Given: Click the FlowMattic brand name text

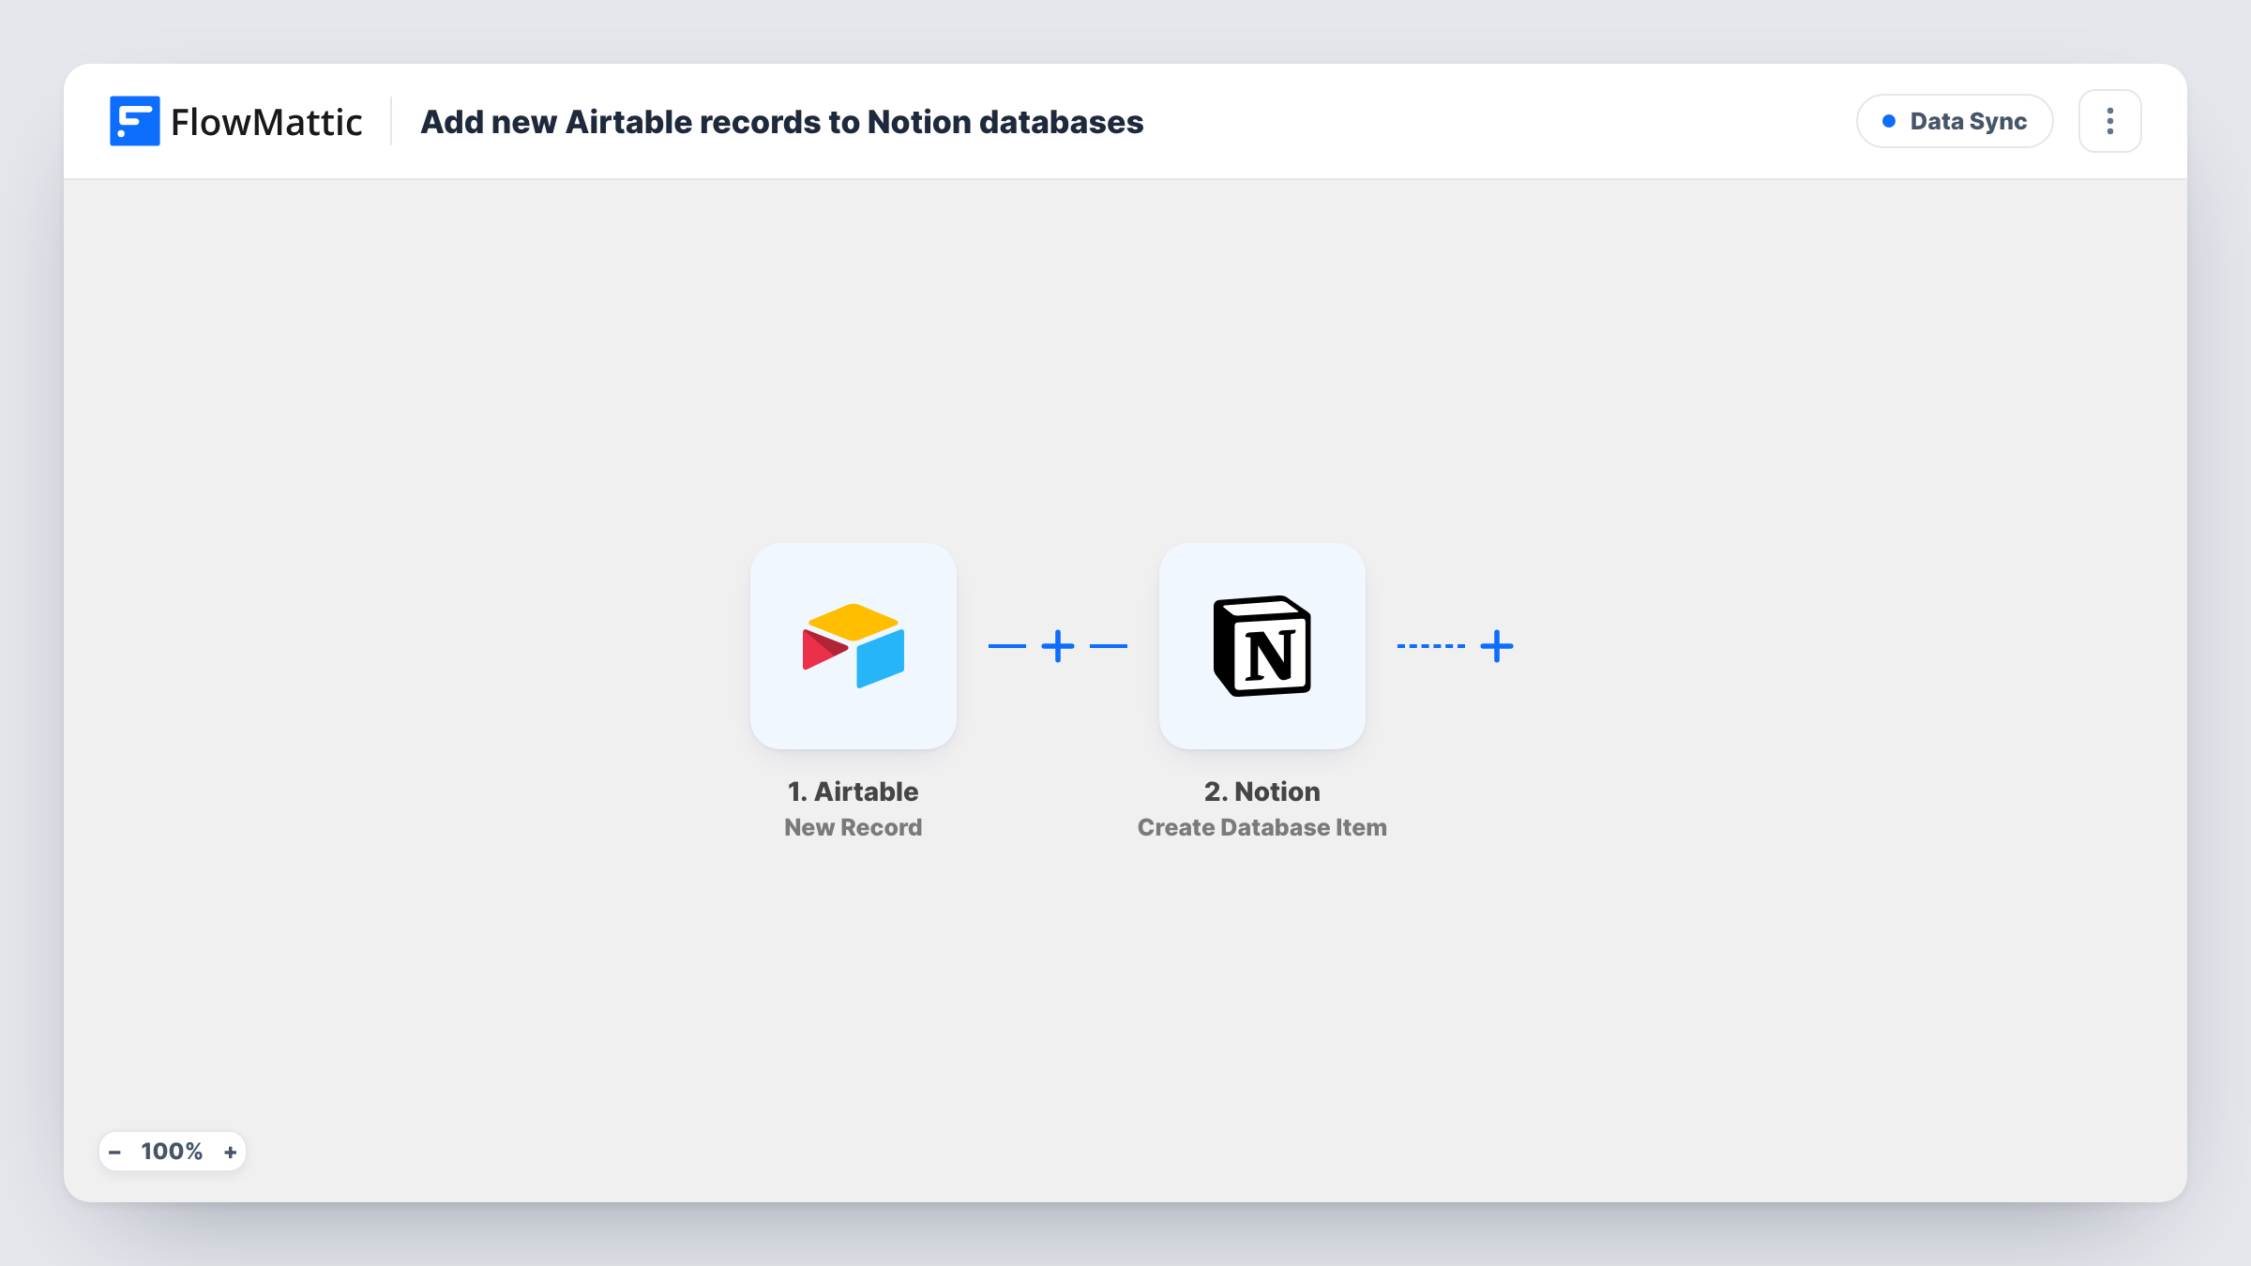Looking at the screenshot, I should 266,122.
